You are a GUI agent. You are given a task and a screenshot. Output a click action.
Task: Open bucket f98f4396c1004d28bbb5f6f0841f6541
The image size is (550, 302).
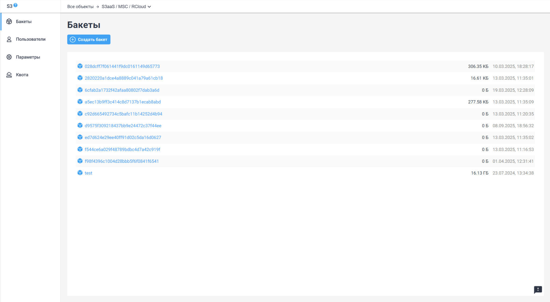click(122, 161)
